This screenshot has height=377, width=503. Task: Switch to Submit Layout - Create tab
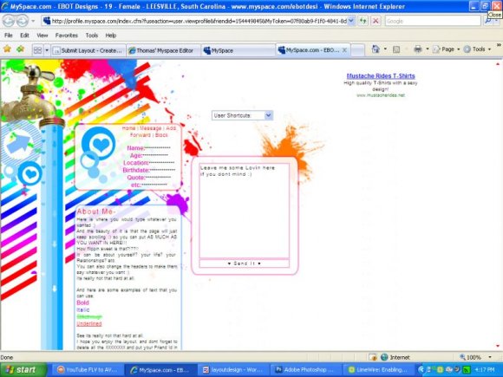point(88,50)
